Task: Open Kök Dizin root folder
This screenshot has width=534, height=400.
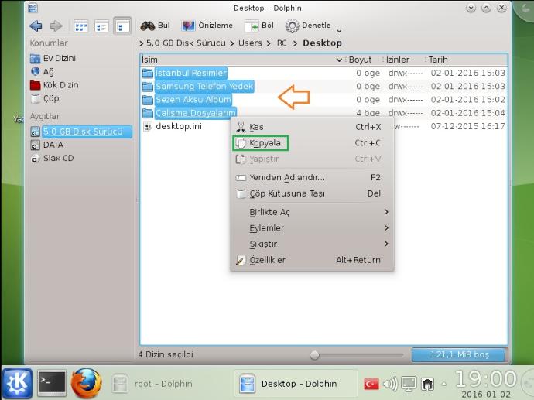Action: 54,85
